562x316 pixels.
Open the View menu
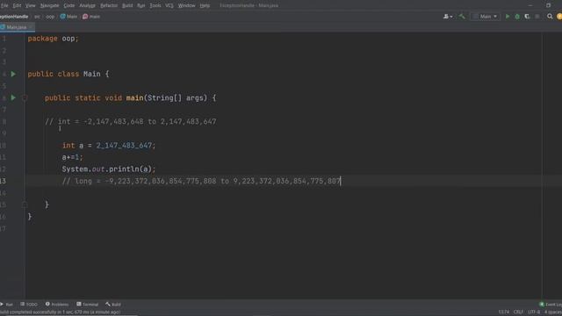[x=30, y=5]
